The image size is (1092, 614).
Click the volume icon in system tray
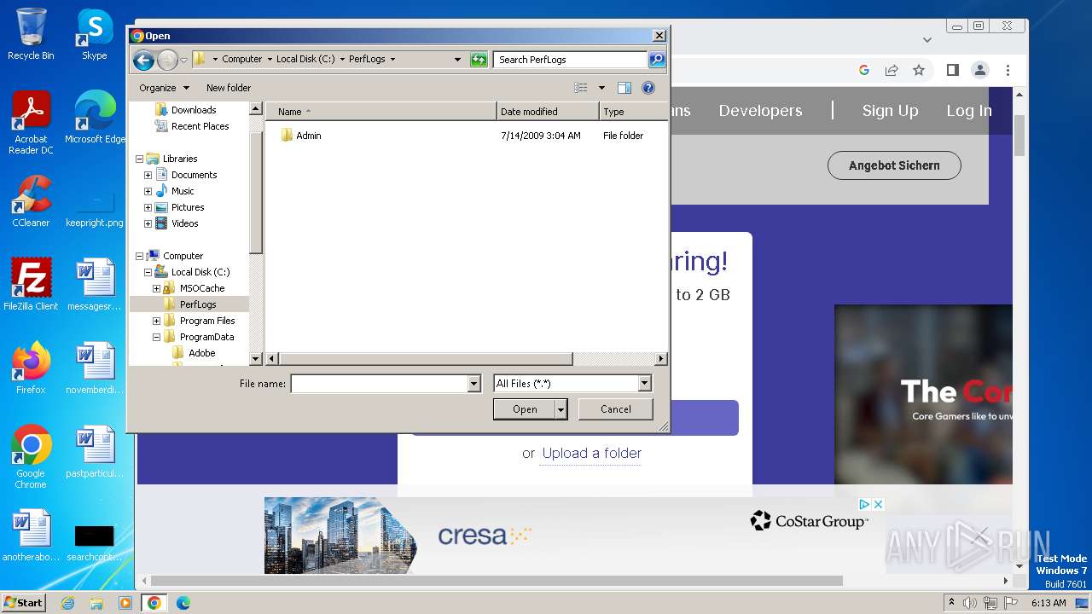coord(970,603)
